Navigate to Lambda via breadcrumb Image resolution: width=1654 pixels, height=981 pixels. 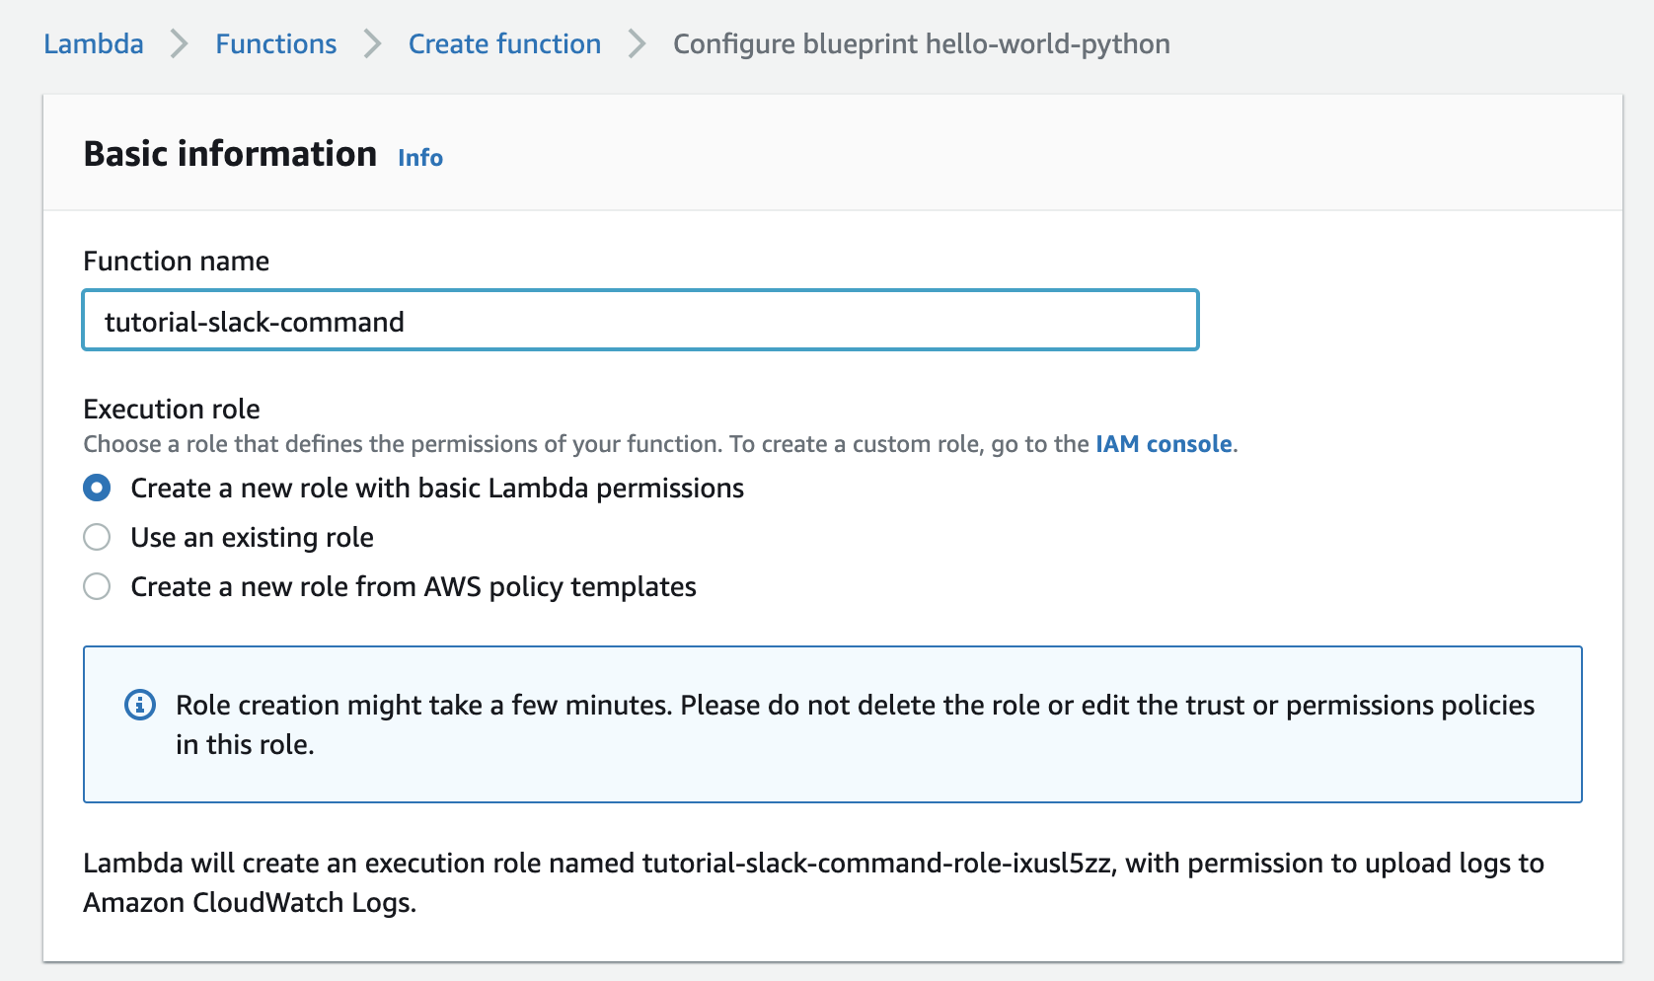pos(93,43)
